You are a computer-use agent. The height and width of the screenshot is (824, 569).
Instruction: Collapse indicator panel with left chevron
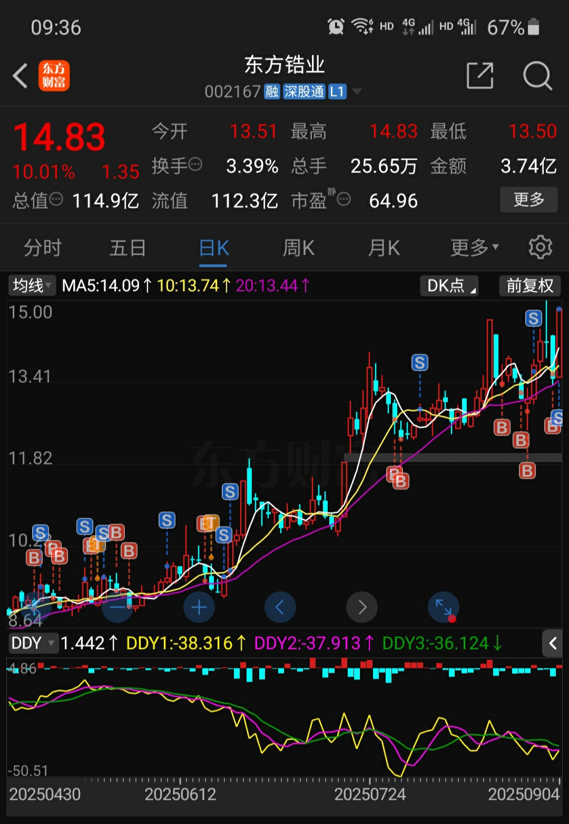click(x=552, y=643)
